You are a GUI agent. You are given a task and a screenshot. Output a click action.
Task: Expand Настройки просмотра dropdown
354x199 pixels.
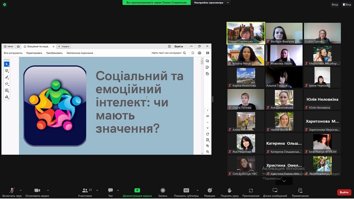point(212,3)
